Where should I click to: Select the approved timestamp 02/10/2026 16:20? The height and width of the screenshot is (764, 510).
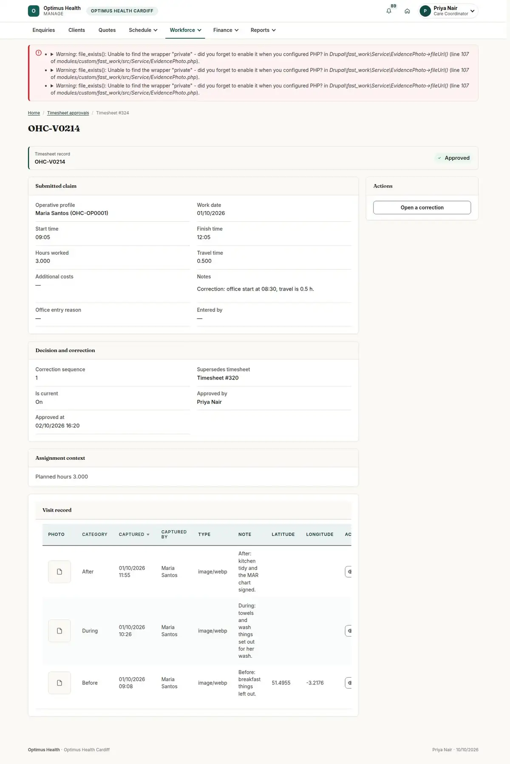click(x=57, y=426)
